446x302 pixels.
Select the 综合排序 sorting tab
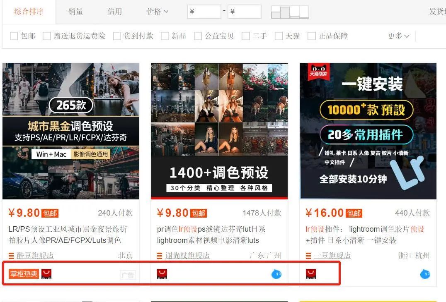29,12
